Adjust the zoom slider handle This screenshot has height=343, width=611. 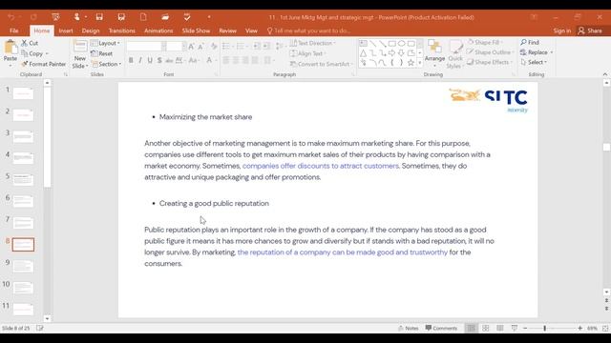pos(545,328)
